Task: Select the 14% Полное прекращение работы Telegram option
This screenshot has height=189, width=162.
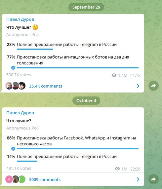Action: [x=66, y=157]
